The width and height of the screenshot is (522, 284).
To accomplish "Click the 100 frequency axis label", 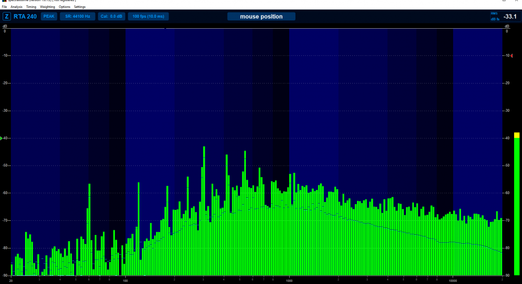I will pyautogui.click(x=125, y=281).
